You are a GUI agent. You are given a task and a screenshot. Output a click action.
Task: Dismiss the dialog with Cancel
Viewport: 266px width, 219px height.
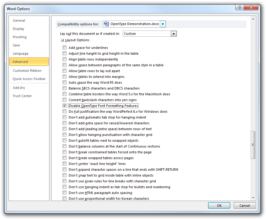click(x=245, y=205)
